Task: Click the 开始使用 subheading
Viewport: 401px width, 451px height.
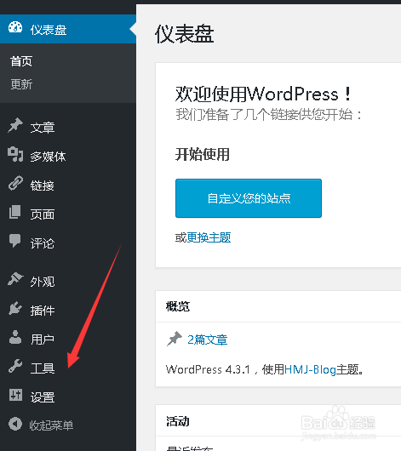Action: coord(202,154)
